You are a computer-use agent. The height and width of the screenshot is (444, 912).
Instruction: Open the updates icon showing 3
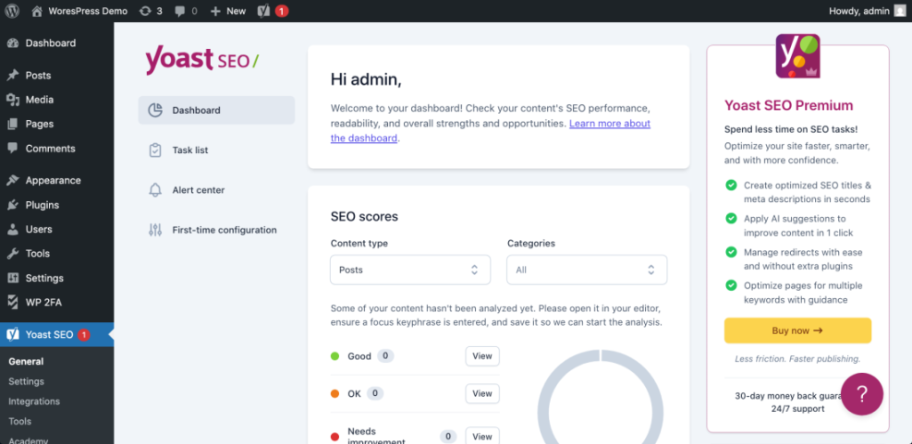point(145,11)
